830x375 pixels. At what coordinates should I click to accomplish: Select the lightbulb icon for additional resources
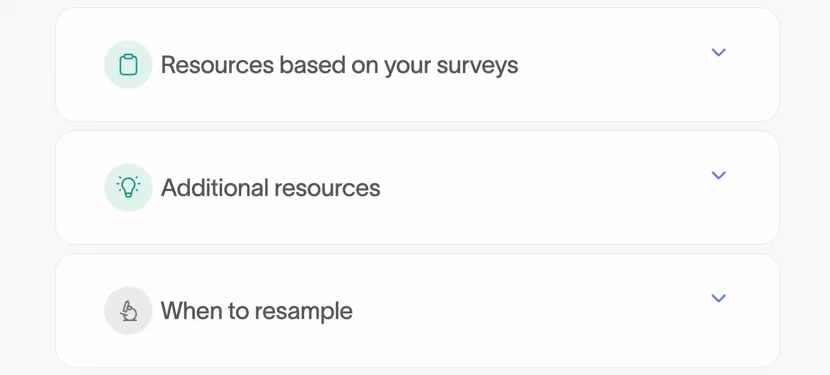[x=128, y=187]
